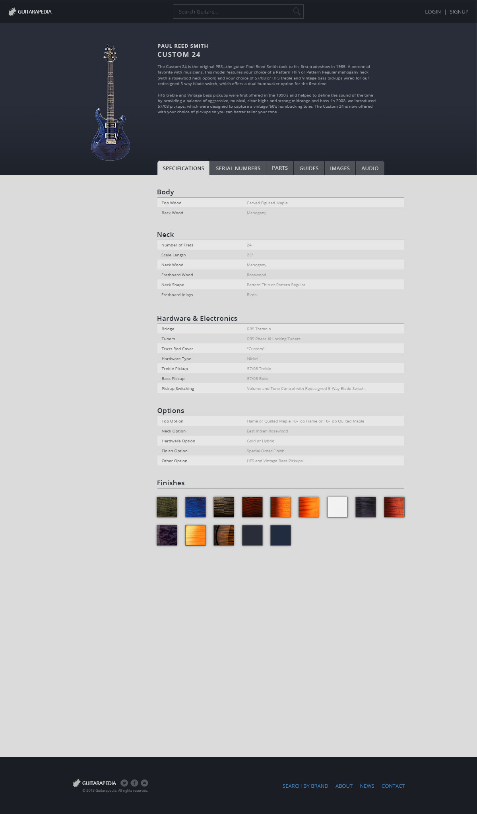Pick the olive green finish swatch
The height and width of the screenshot is (814, 477).
coord(167,507)
